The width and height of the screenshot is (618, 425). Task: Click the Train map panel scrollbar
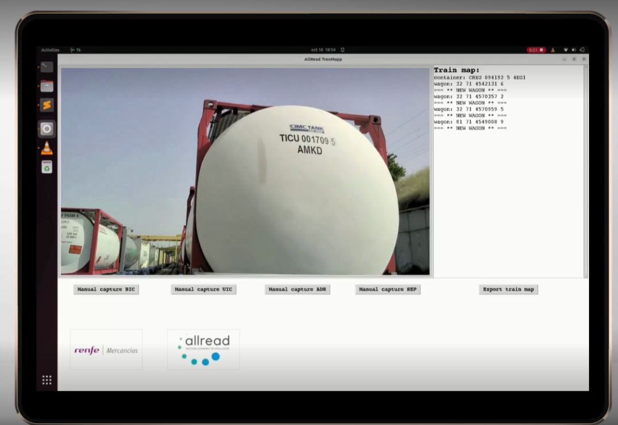(x=586, y=170)
